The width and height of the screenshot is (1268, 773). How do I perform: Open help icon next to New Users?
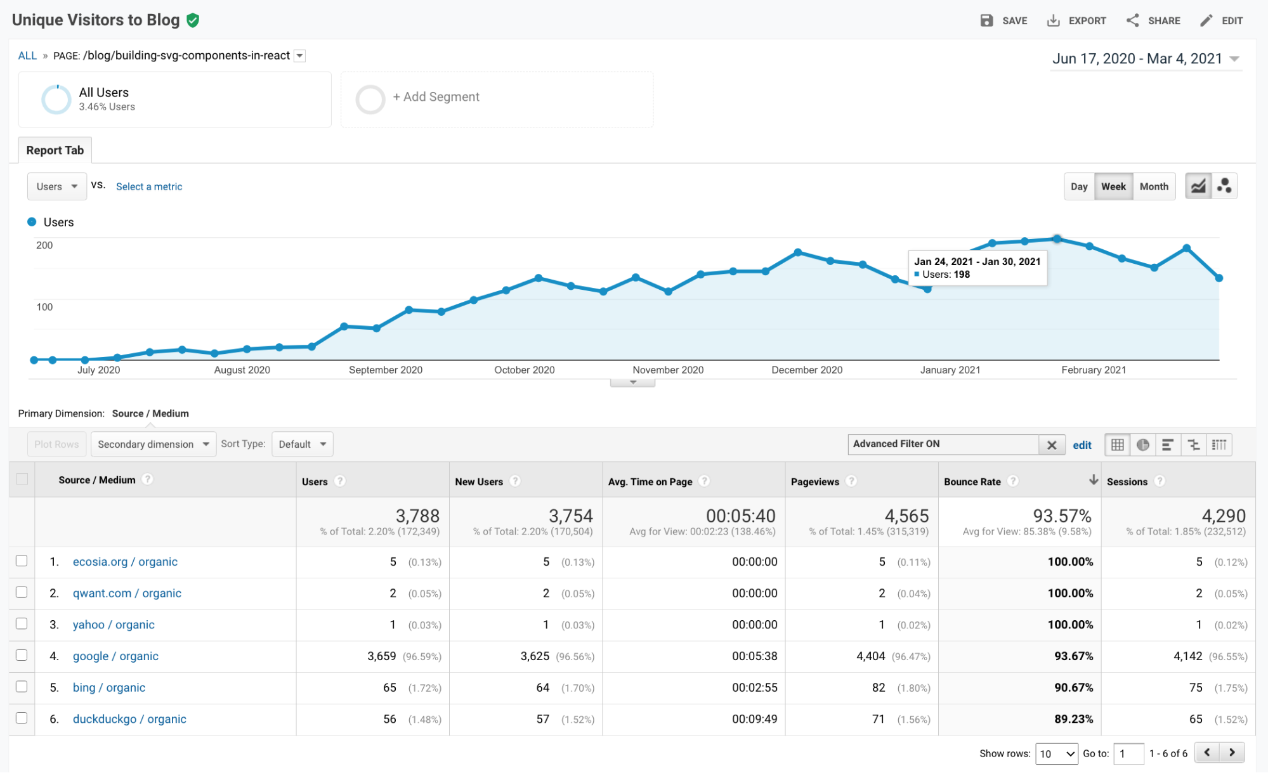[515, 481]
